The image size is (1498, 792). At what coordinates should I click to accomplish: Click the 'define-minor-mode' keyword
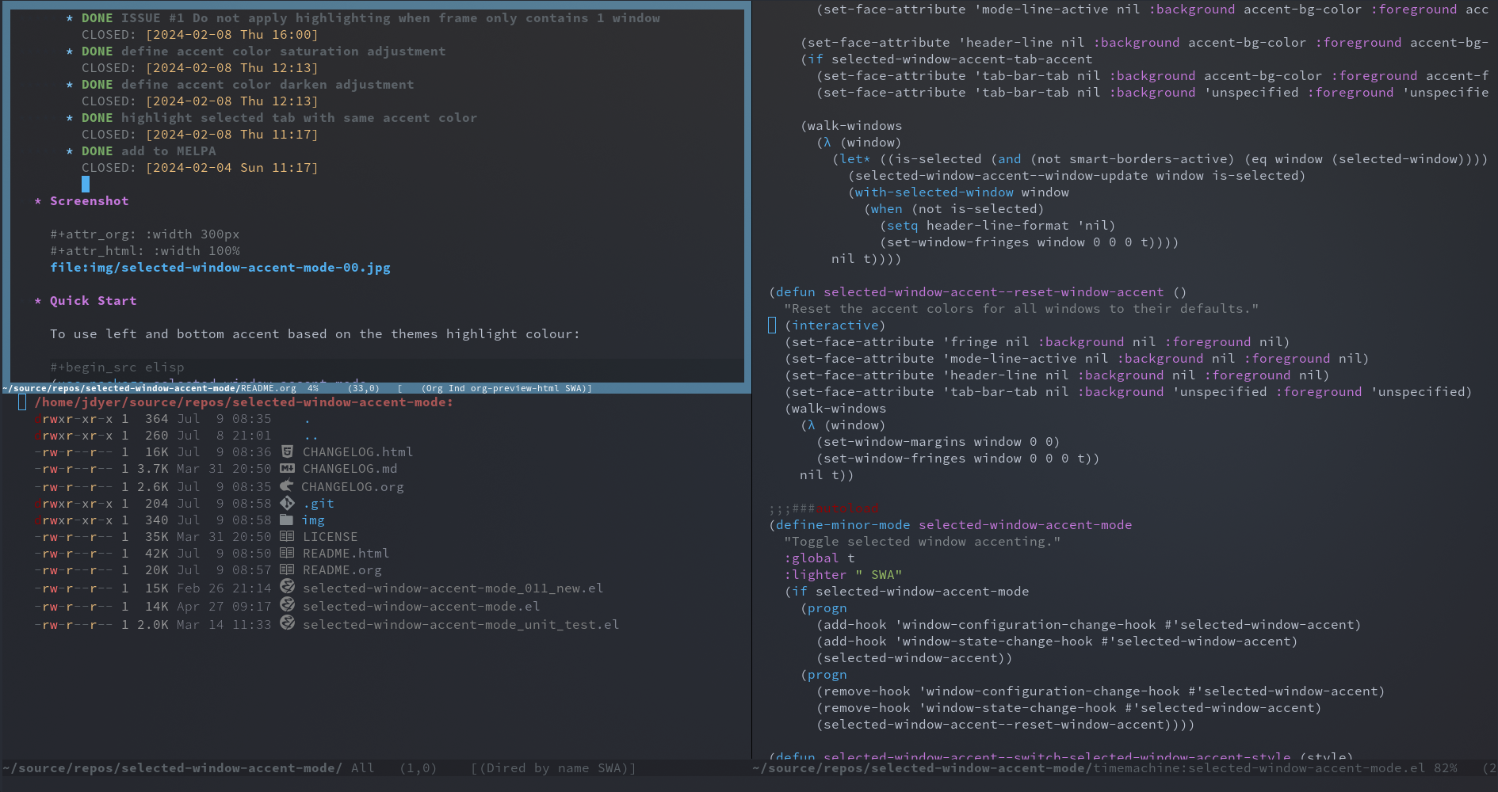(843, 525)
